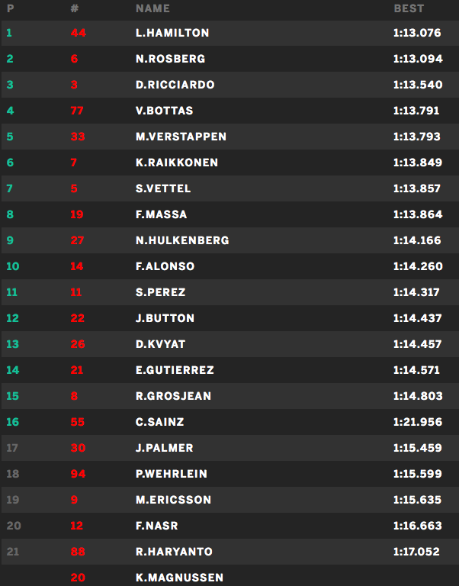Select J.PALMER row
Viewport: 459px width, 586px height.
click(164, 448)
